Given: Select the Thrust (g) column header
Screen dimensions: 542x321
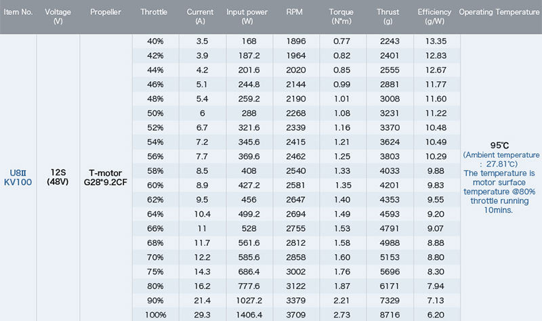Looking at the screenshot, I should click(x=388, y=17).
